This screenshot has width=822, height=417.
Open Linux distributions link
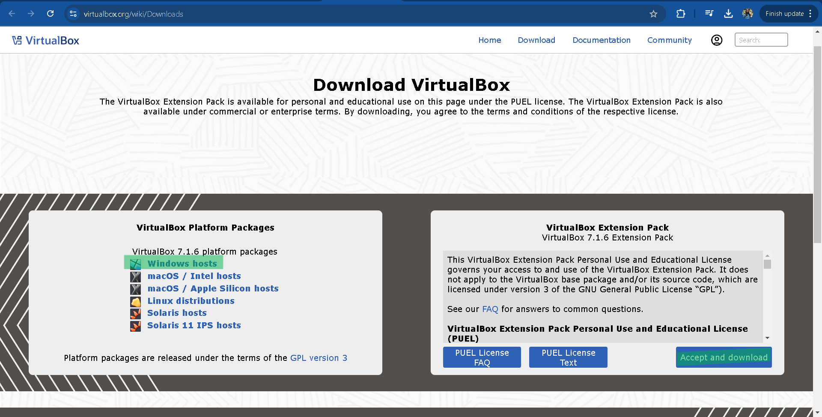click(191, 301)
